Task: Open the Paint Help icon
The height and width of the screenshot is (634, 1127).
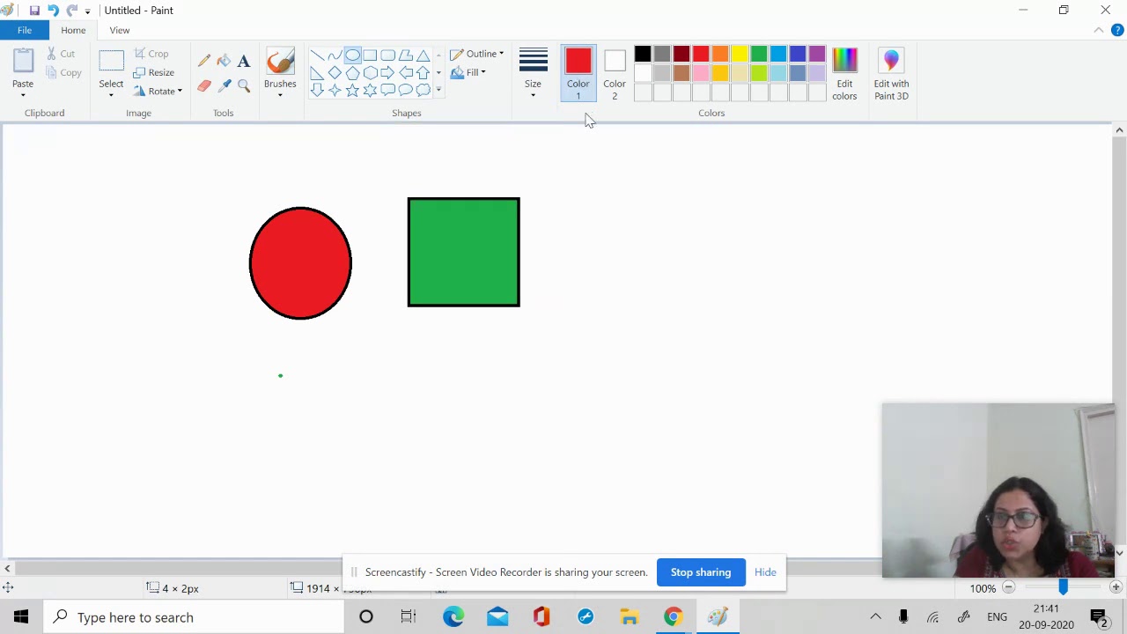Action: click(x=1117, y=30)
